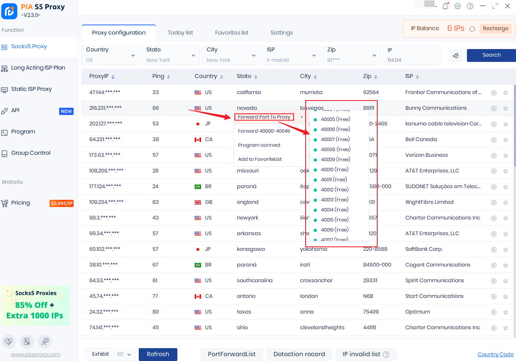Click the notification bell icon
The image size is (516, 361).
tap(445, 6)
